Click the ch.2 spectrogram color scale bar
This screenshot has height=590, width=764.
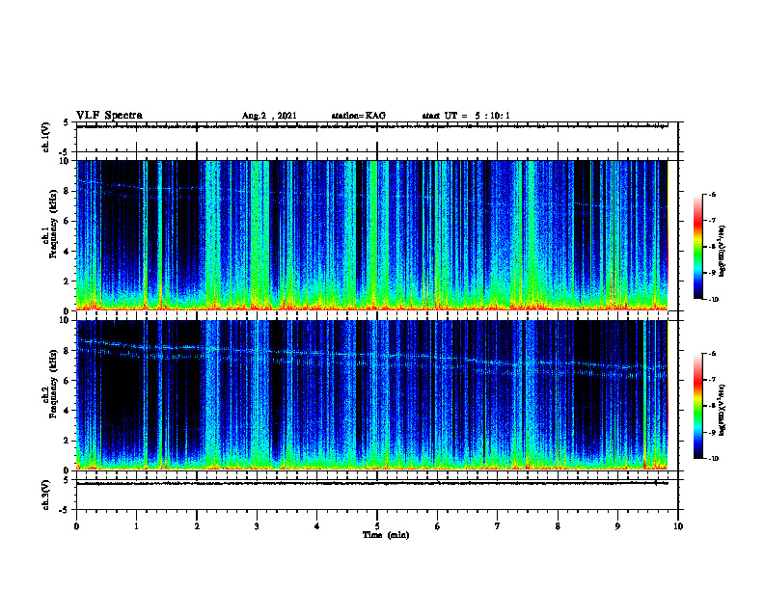point(697,406)
